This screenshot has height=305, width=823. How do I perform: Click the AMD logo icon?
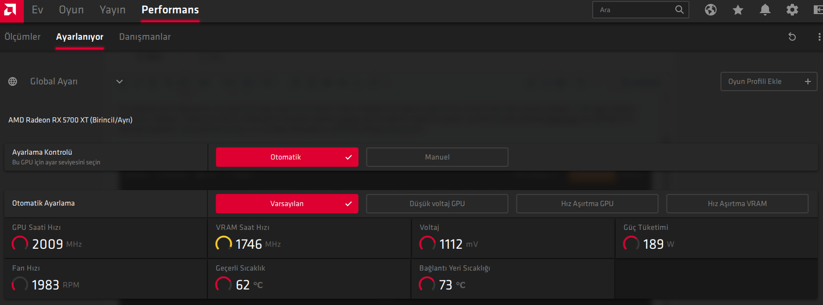[11, 10]
